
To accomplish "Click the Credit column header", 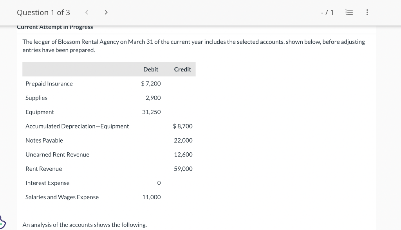I will point(182,70).
